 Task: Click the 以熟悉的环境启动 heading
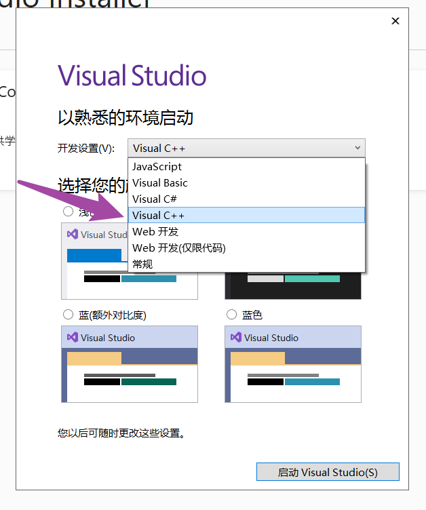coord(125,117)
